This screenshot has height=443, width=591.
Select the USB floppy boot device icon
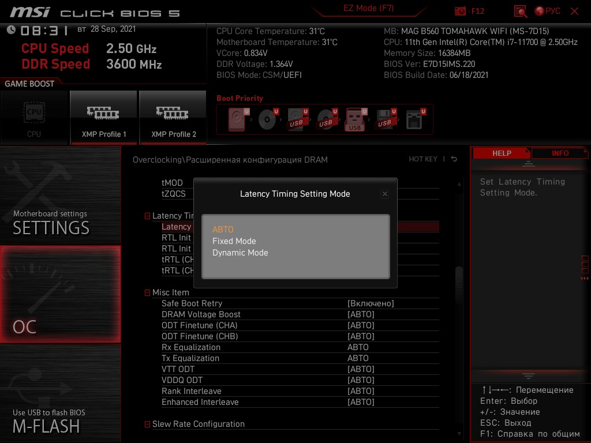point(386,119)
